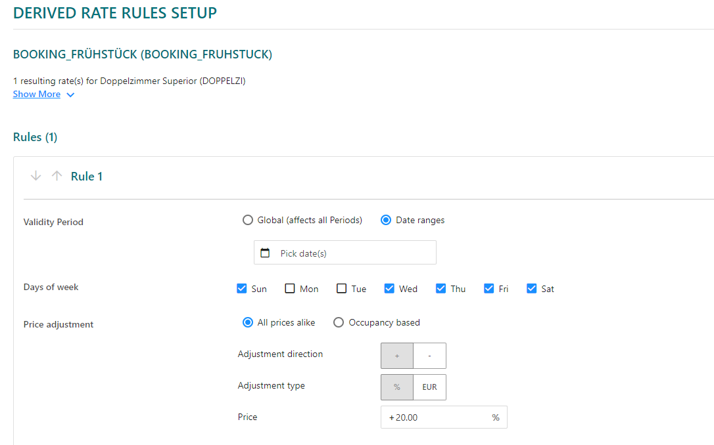Uncheck the Sun checkbox
This screenshot has width=714, height=445.
point(242,288)
